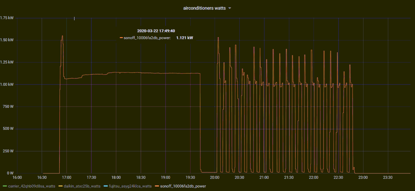
Task: Click the 20:00 time axis label
Action: 215,177
